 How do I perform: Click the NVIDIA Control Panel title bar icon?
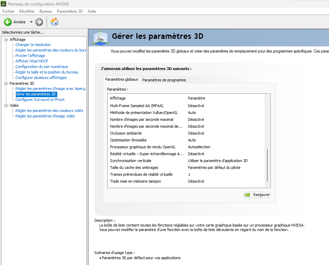click(x=3, y=4)
